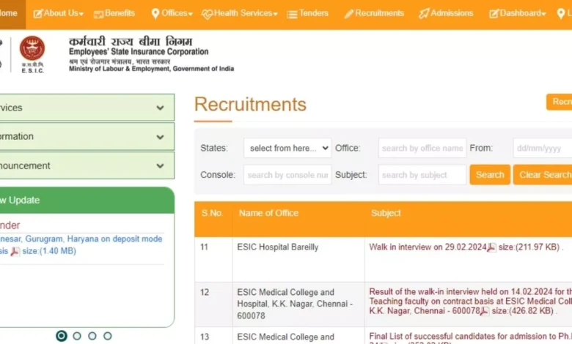572x344 pixels.
Task: Click the search by subject field
Action: tap(422, 175)
